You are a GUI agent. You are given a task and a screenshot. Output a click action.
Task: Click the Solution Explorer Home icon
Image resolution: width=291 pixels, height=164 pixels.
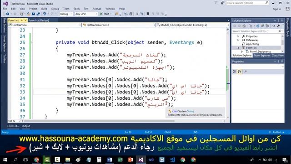point(244,26)
